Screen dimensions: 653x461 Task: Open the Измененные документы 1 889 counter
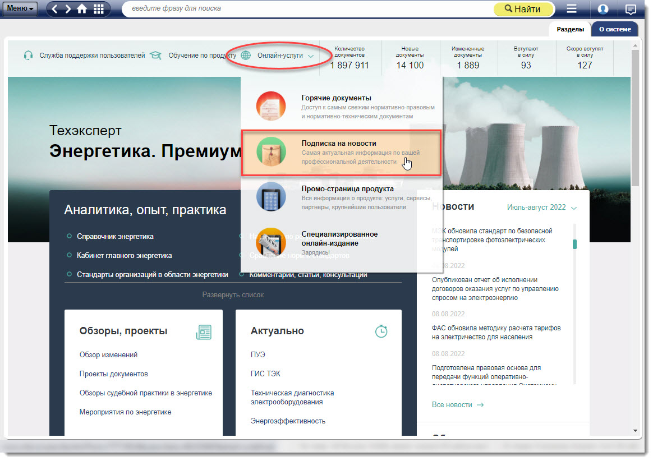[468, 58]
